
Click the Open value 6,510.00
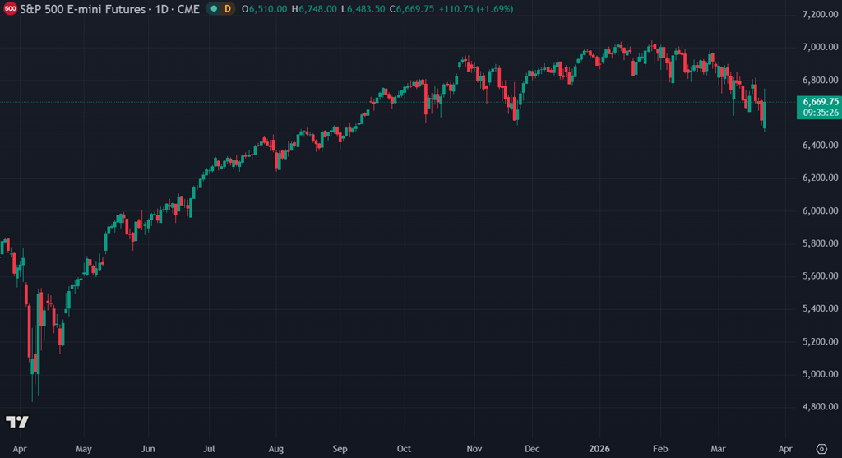coord(269,8)
